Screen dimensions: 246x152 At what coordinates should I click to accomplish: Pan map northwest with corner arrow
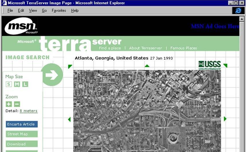coord(70,67)
